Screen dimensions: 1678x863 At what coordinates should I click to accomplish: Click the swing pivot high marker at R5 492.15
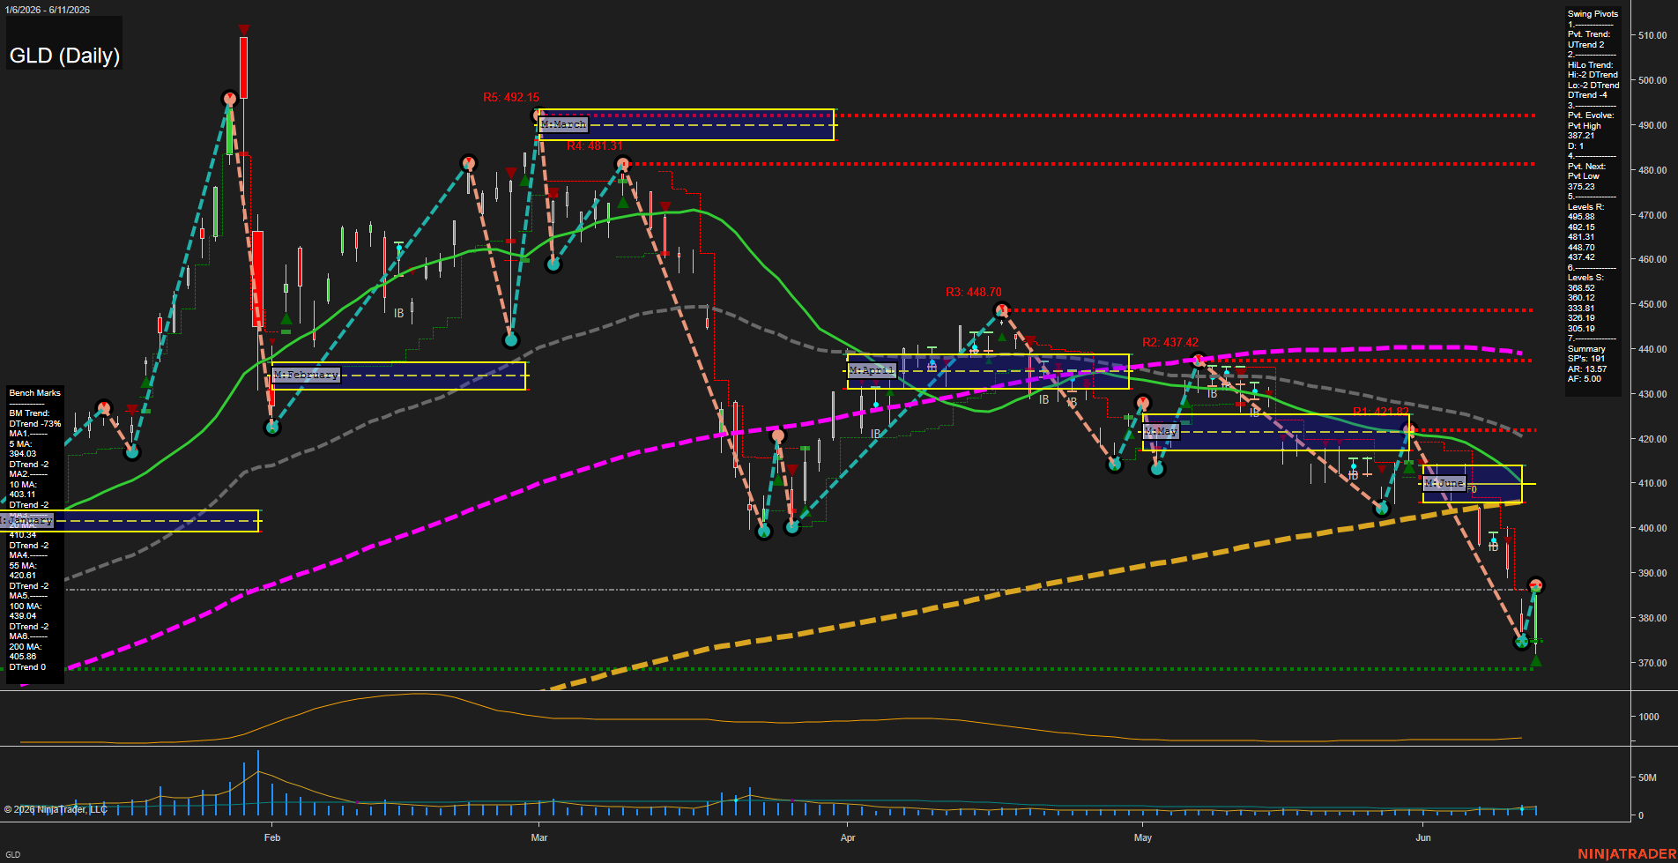point(539,115)
